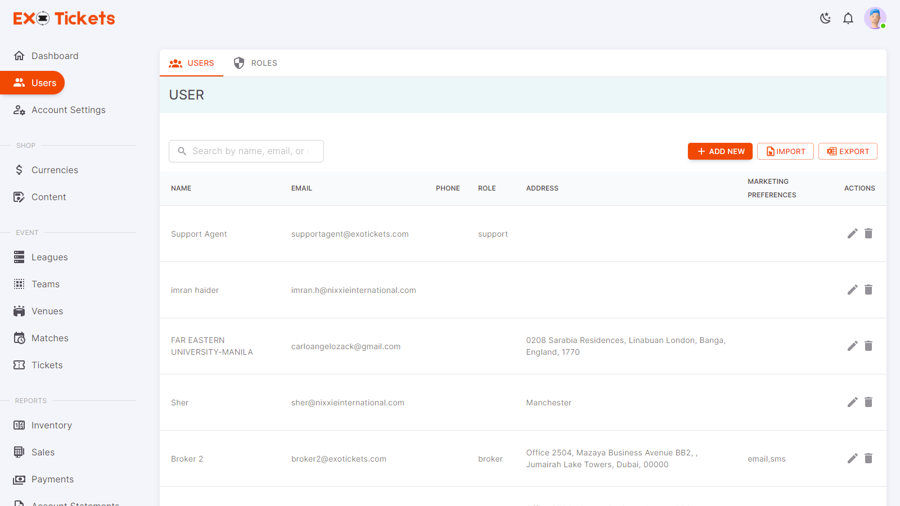Open notifications via the bell icon
Viewport: 900px width, 506px height.
pos(848,18)
